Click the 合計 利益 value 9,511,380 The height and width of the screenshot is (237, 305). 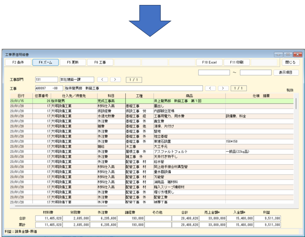[267, 218]
